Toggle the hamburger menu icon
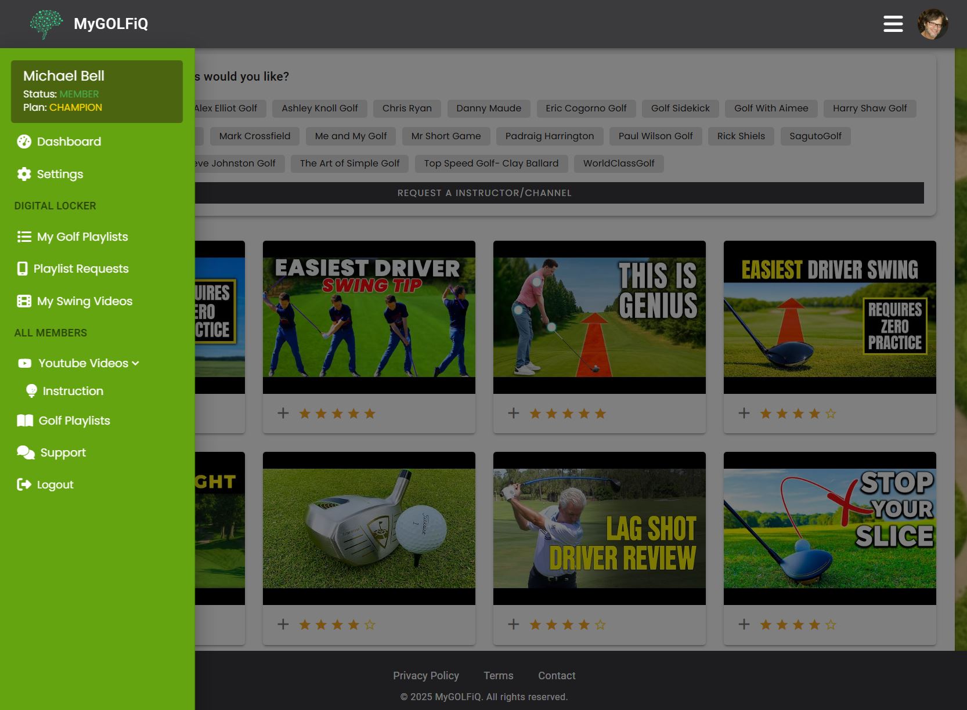Viewport: 967px width, 710px height. (x=893, y=24)
